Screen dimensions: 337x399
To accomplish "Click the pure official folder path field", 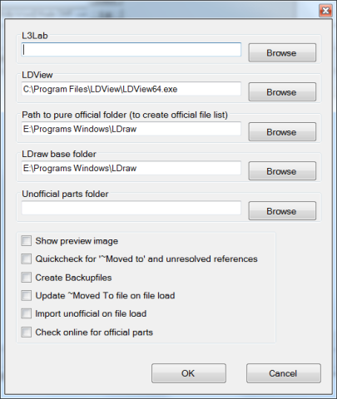I will [131, 129].
